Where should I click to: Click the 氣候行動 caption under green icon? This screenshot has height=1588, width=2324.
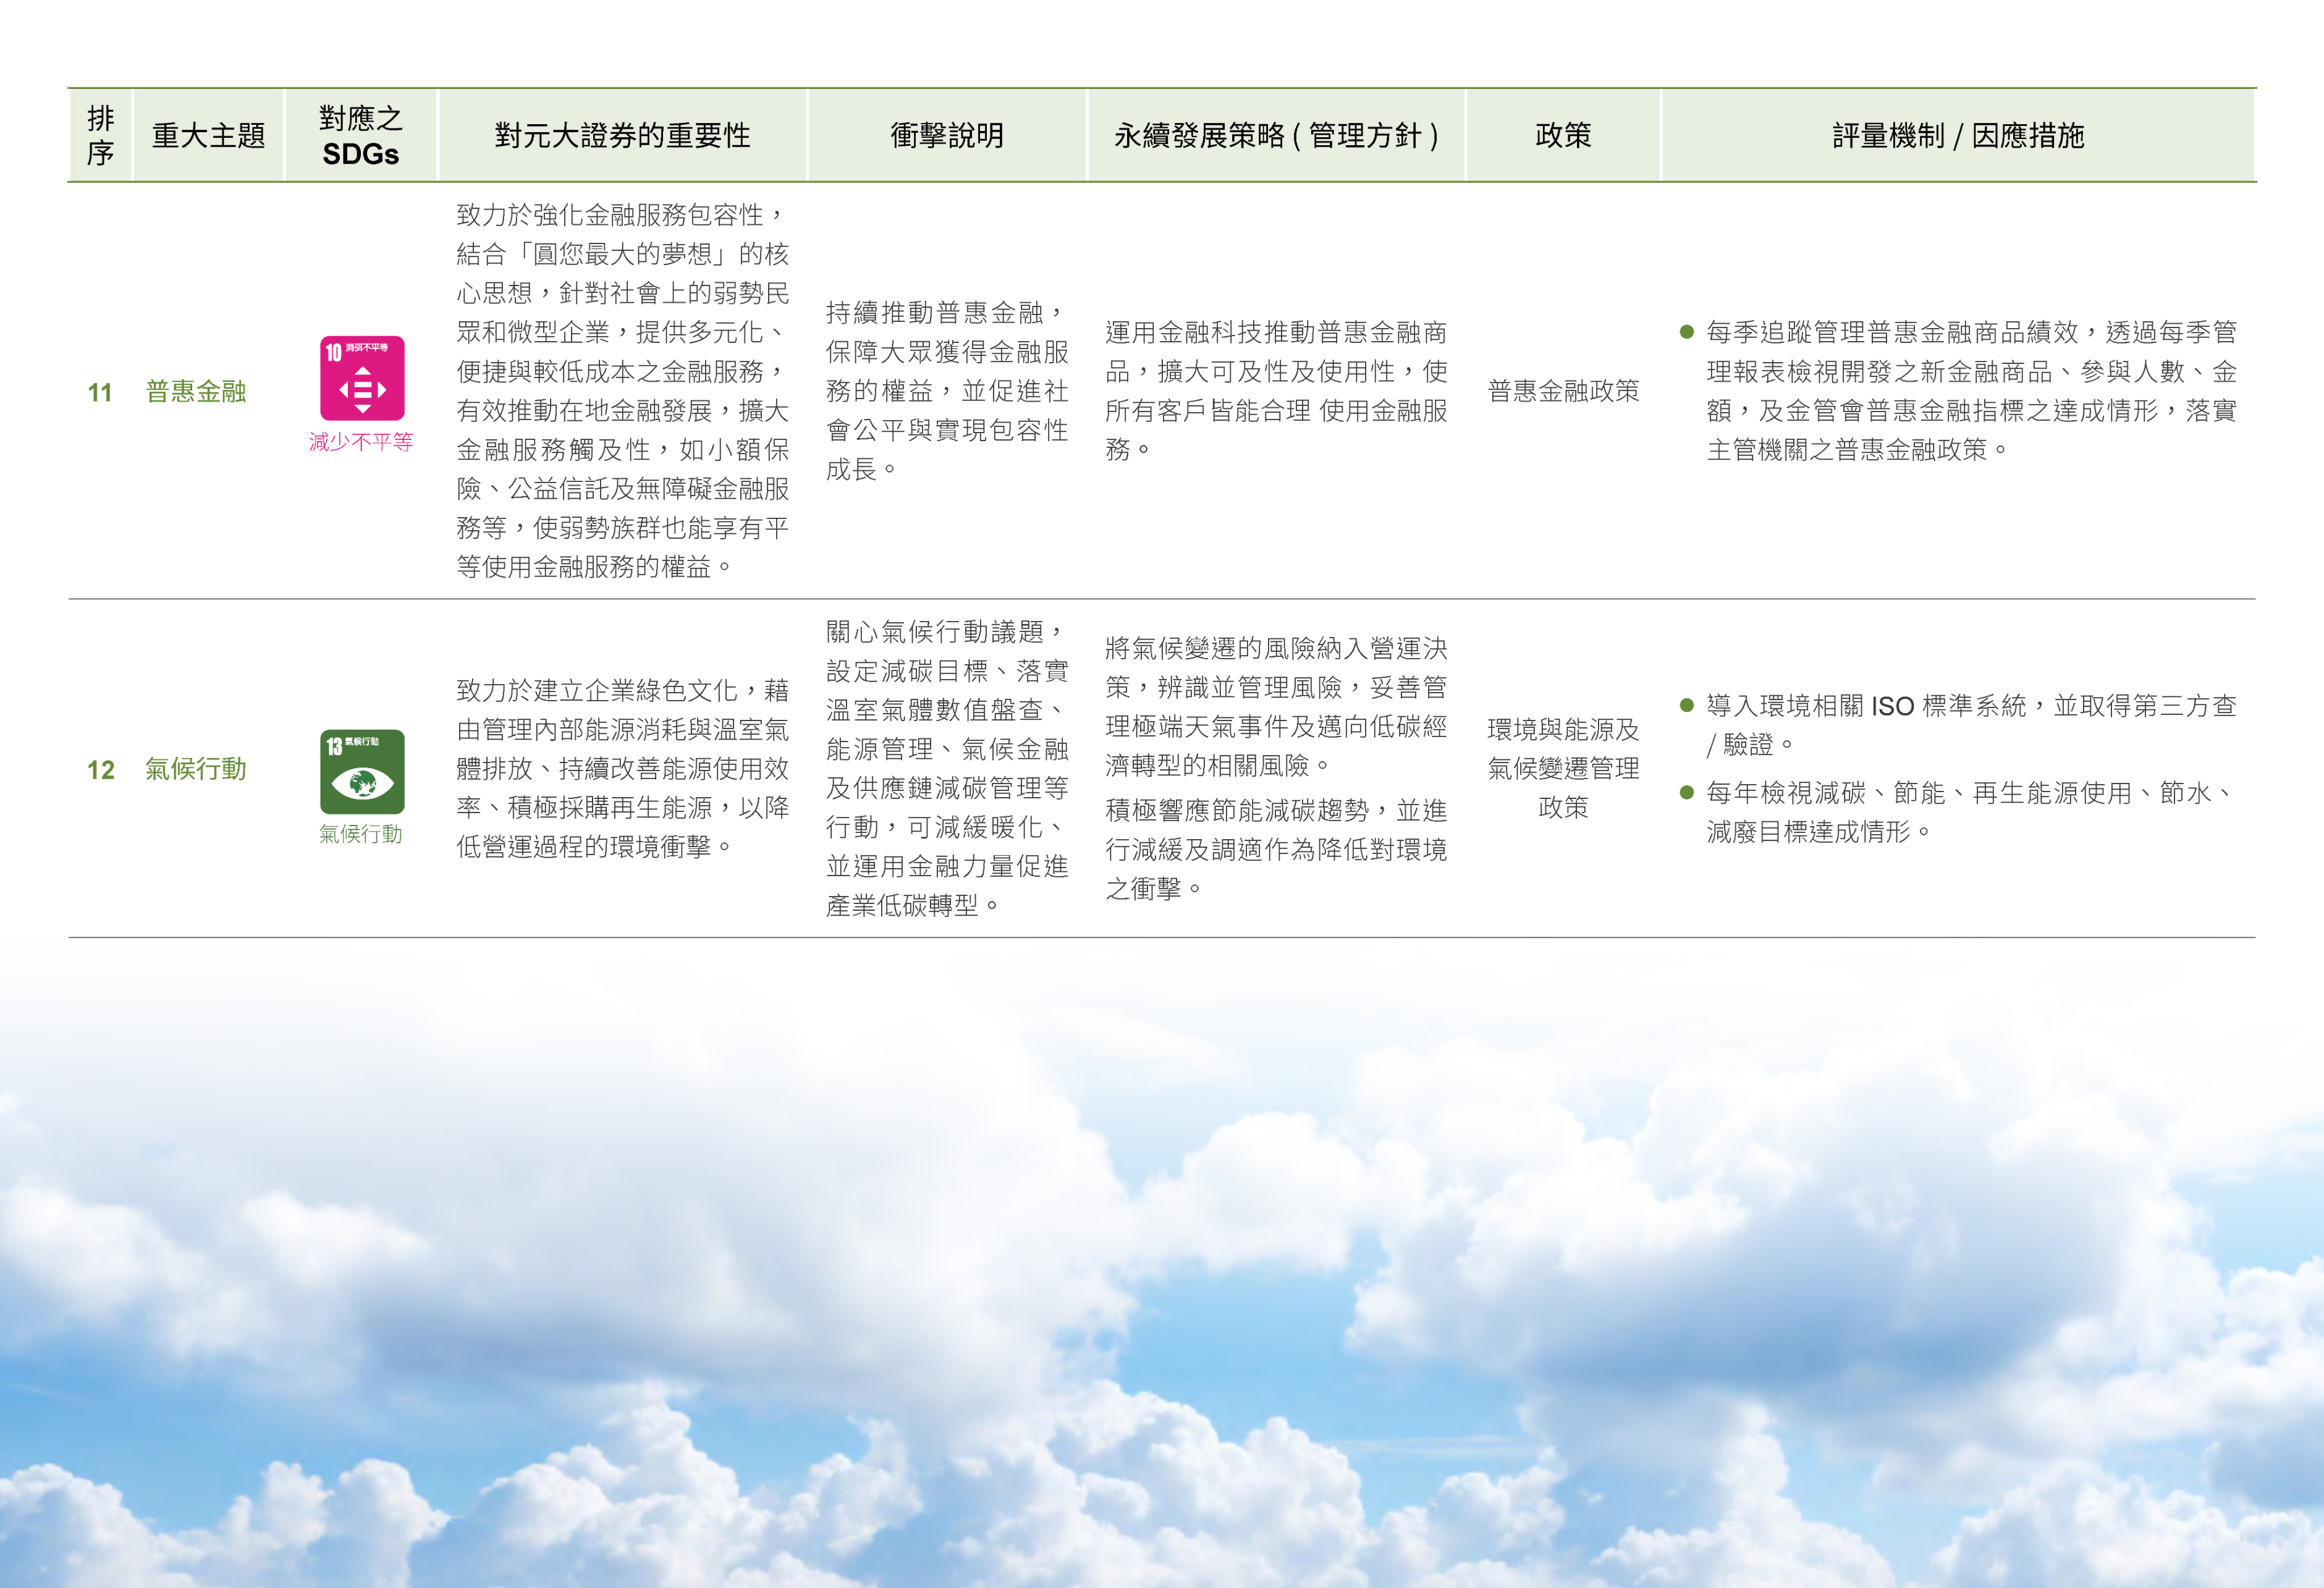[x=361, y=834]
